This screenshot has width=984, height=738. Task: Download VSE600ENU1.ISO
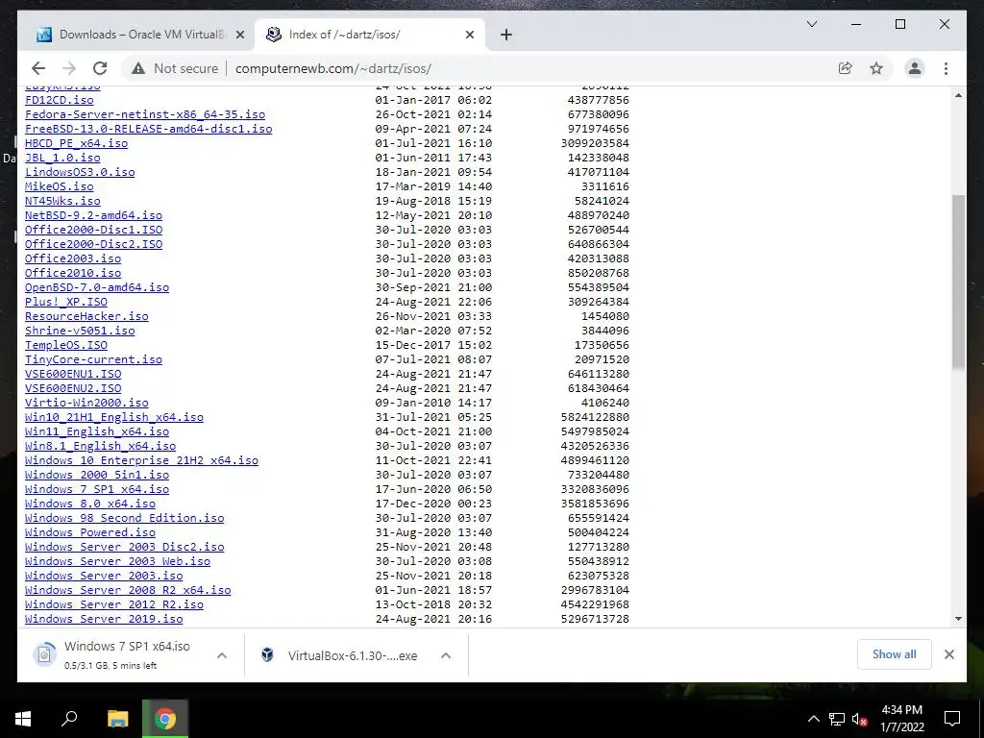pyautogui.click(x=73, y=375)
